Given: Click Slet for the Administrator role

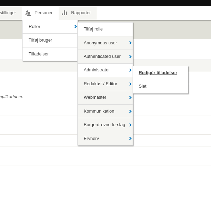Looking at the screenshot, I should point(143,86).
